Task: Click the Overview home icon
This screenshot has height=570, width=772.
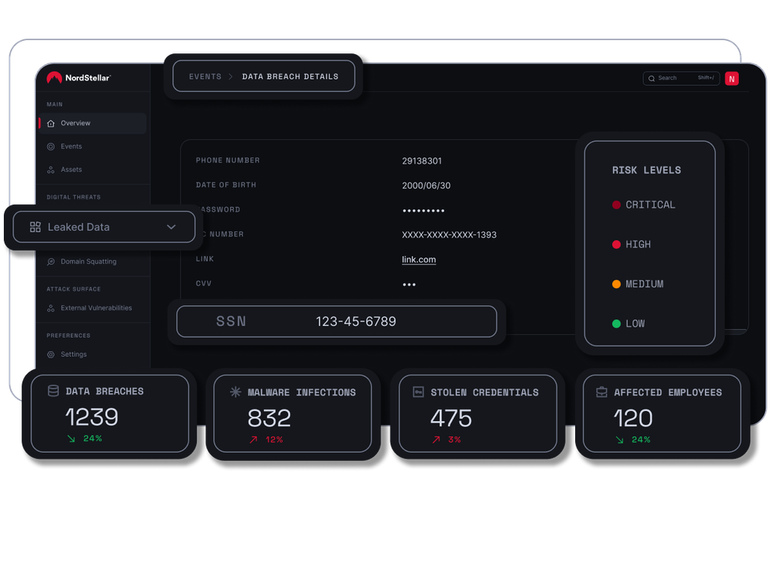Action: (x=51, y=124)
